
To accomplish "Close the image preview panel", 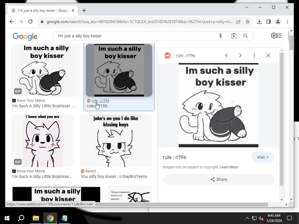I will pyautogui.click(x=268, y=55).
